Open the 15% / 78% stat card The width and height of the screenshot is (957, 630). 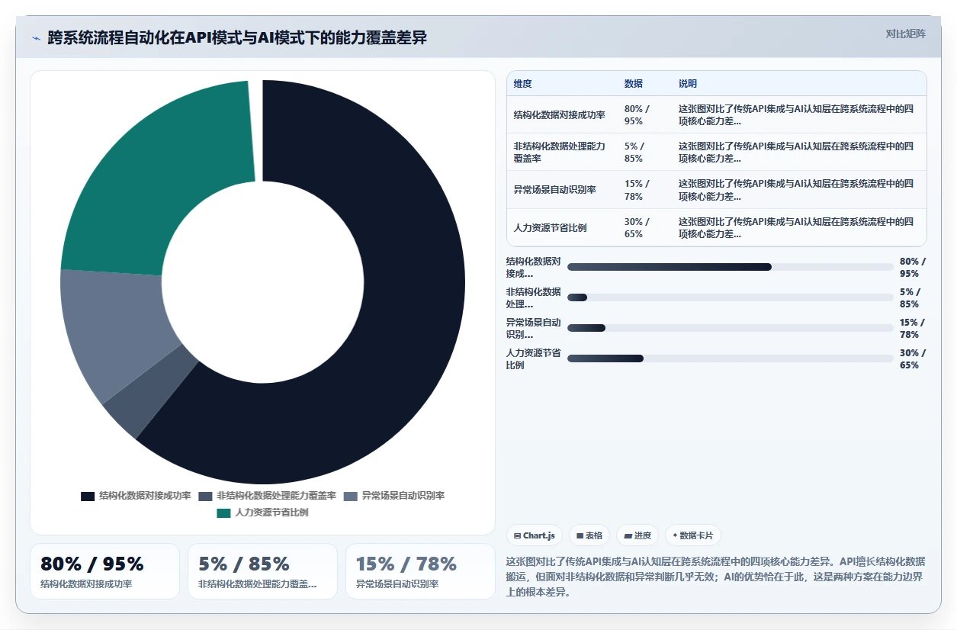coord(420,571)
